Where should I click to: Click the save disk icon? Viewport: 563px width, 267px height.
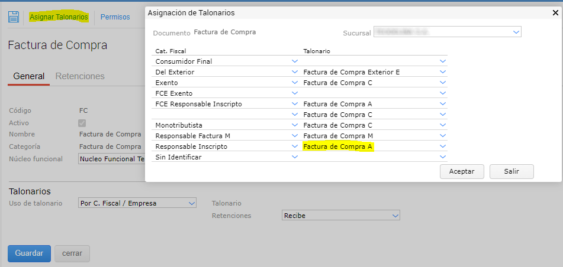(x=13, y=17)
